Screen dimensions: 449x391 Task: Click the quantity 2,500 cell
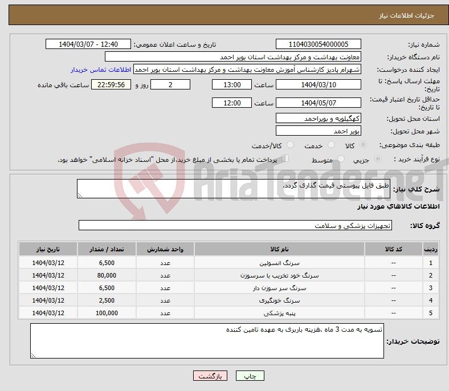click(107, 300)
